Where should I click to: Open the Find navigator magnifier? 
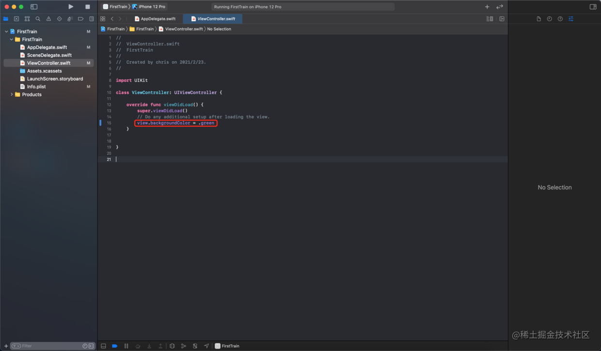[38, 19]
